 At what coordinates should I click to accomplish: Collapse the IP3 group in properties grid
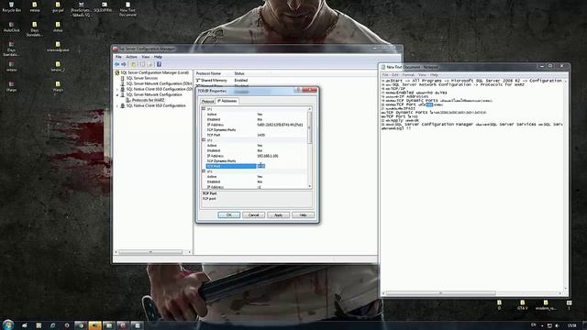204,171
